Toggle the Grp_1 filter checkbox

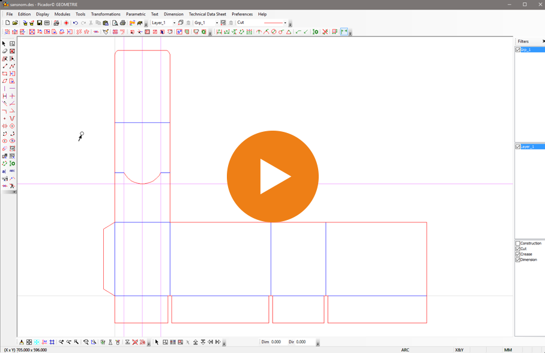point(518,50)
